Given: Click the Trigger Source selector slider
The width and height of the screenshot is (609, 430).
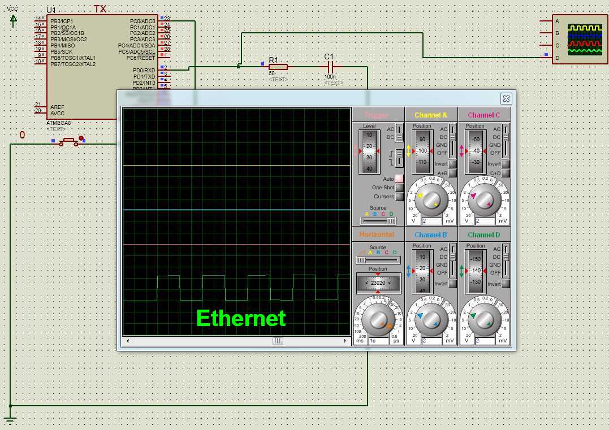Looking at the screenshot, I should pyautogui.click(x=378, y=221).
